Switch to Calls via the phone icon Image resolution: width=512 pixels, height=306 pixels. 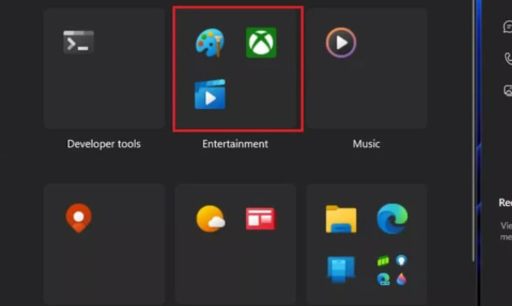(508, 59)
